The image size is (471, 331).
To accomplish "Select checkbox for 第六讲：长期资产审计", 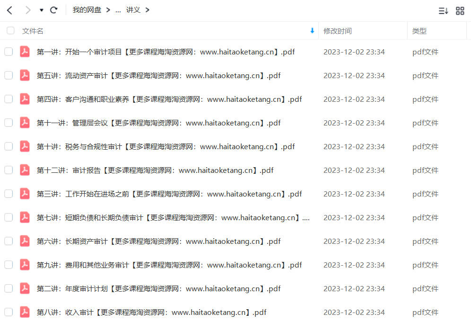I will pyautogui.click(x=9, y=241).
